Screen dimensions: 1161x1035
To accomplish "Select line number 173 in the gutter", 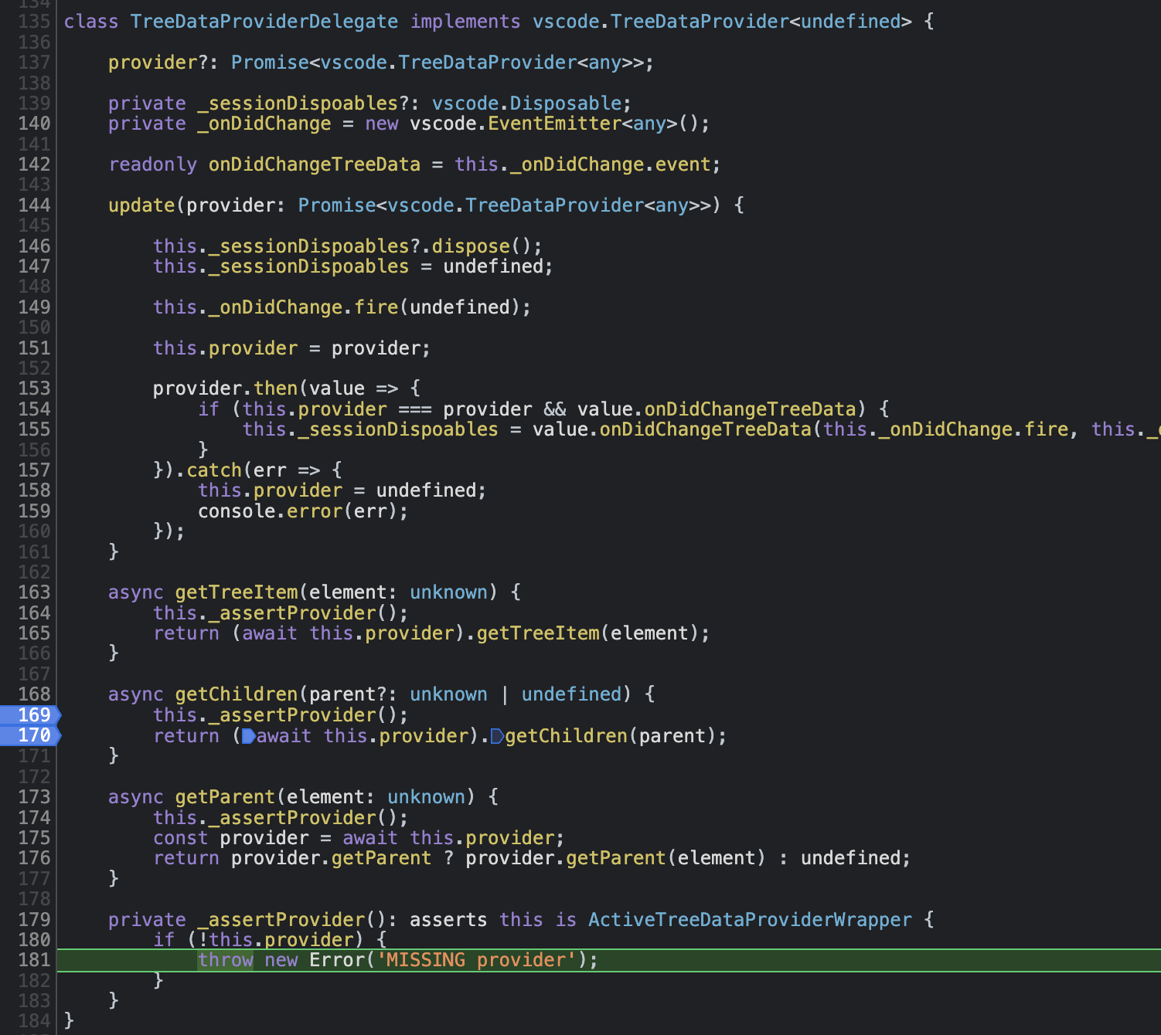I will click(33, 796).
